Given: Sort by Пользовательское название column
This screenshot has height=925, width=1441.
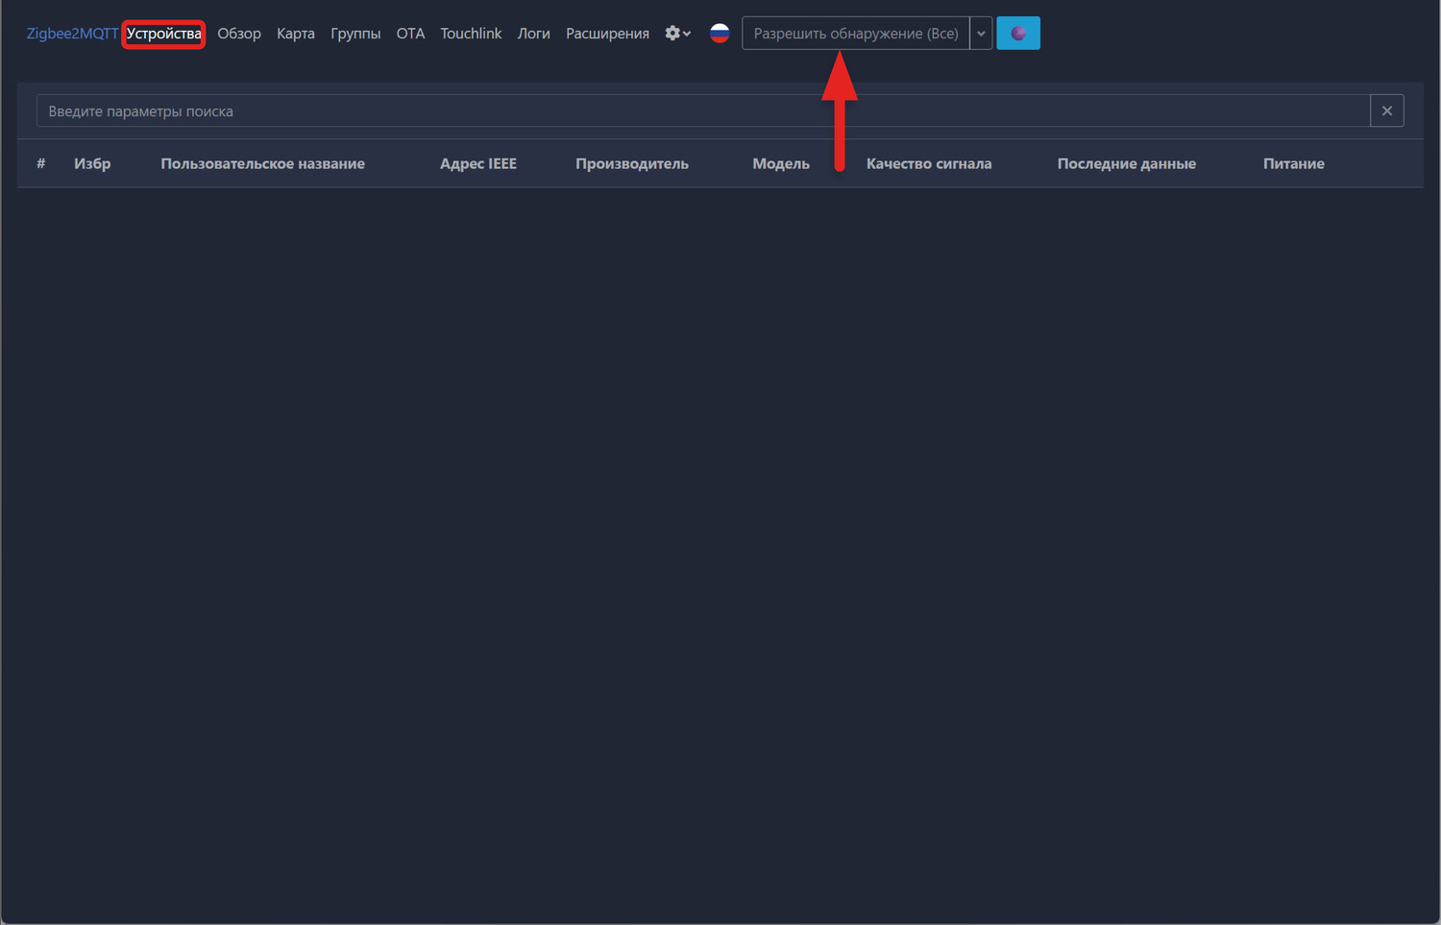Looking at the screenshot, I should click(x=262, y=164).
